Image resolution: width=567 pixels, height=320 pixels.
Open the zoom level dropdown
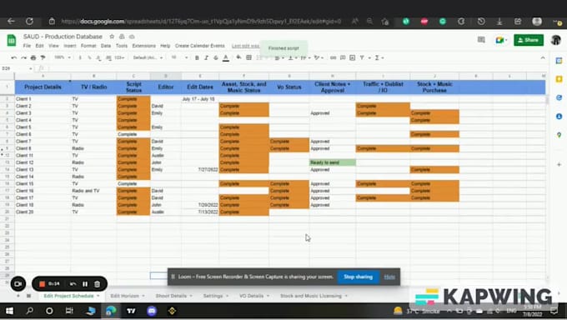pyautogui.click(x=63, y=57)
